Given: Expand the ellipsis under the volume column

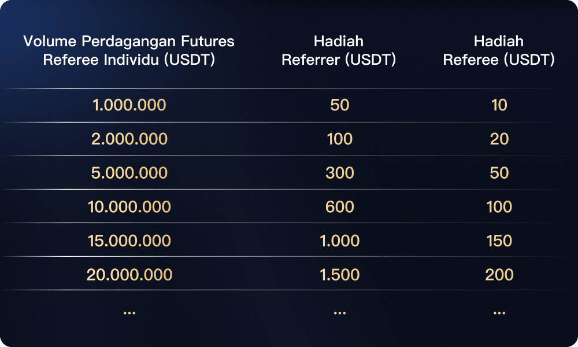Looking at the screenshot, I should [x=129, y=312].
